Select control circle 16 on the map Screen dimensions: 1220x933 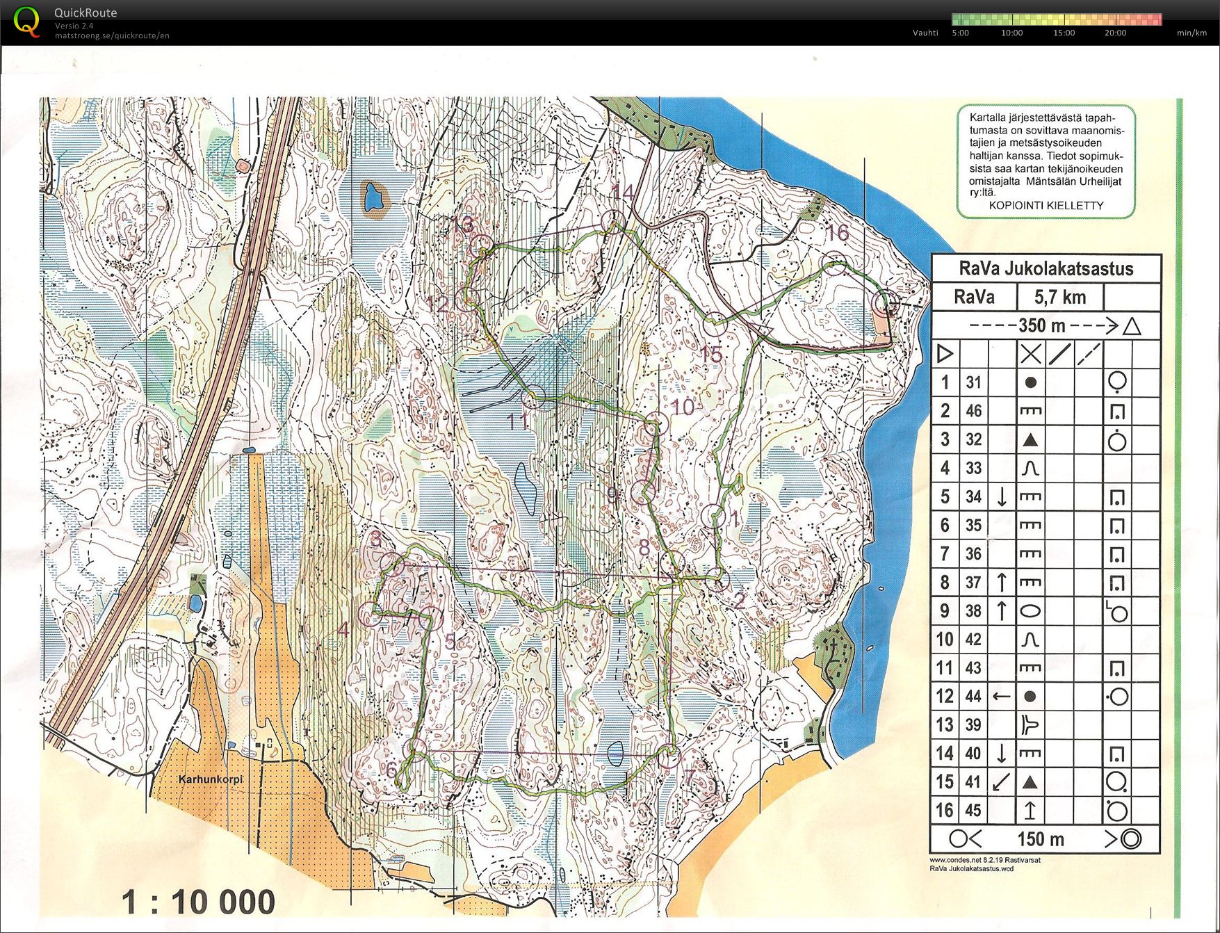(x=834, y=264)
